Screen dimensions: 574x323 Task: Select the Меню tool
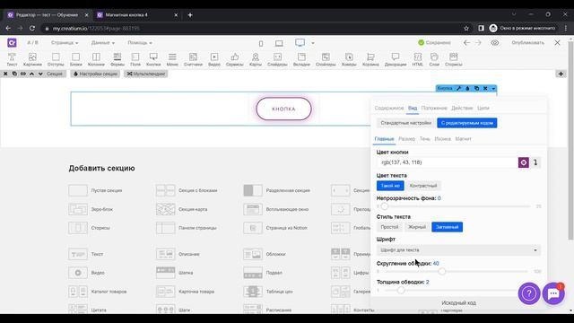[x=172, y=59]
